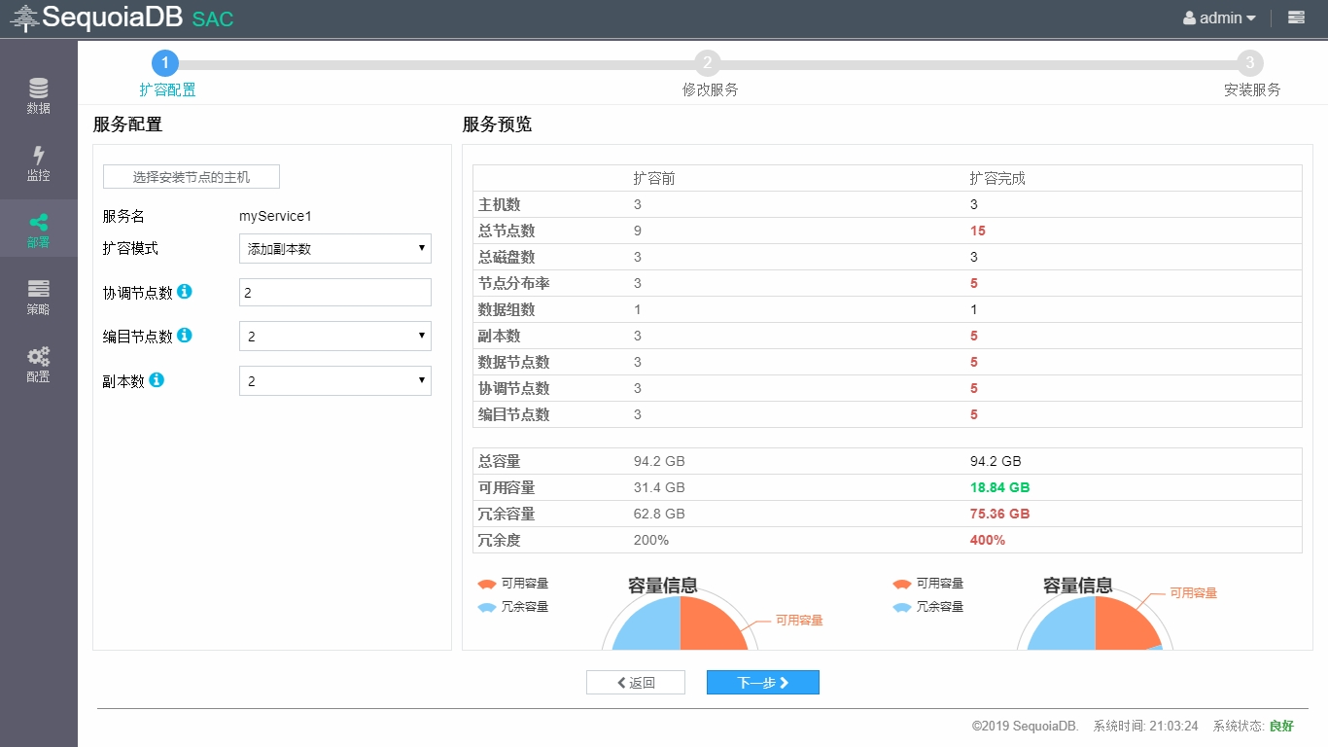This screenshot has height=747, width=1328.
Task: Open the 副本数 dropdown
Action: (x=334, y=381)
